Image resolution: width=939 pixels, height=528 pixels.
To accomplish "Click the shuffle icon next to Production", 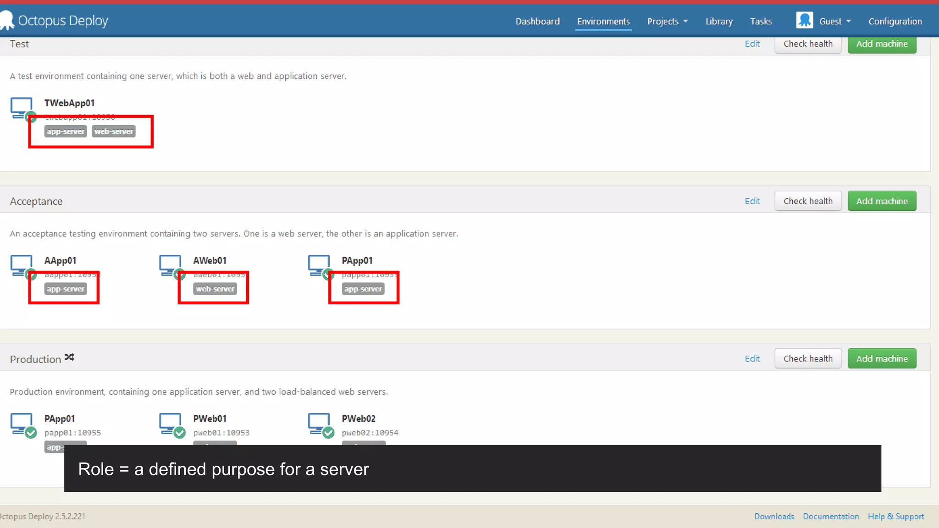I will [x=69, y=357].
